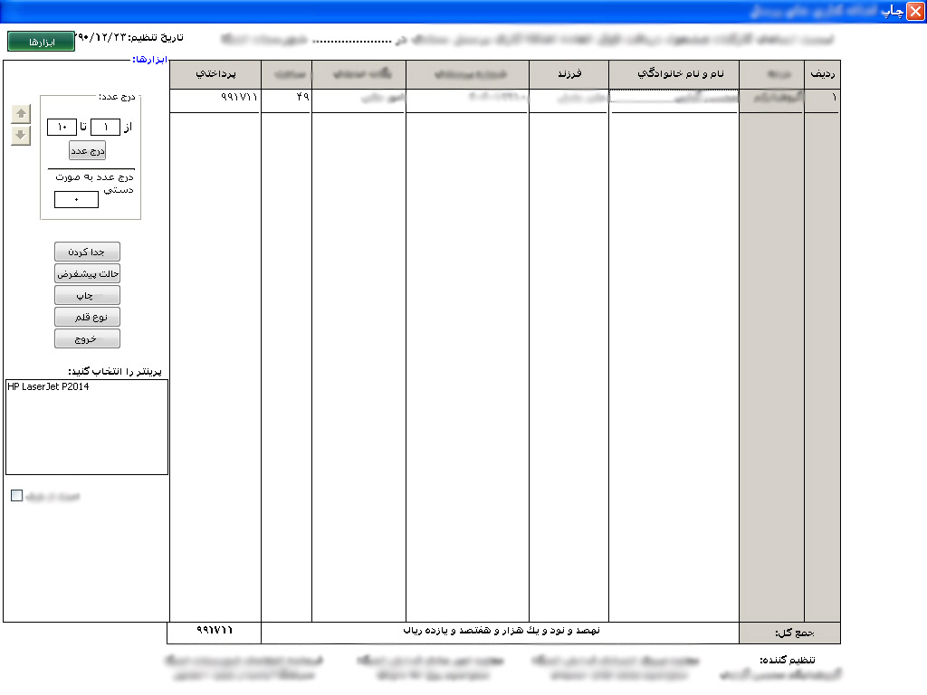Click the فرزند column header

pos(568,73)
